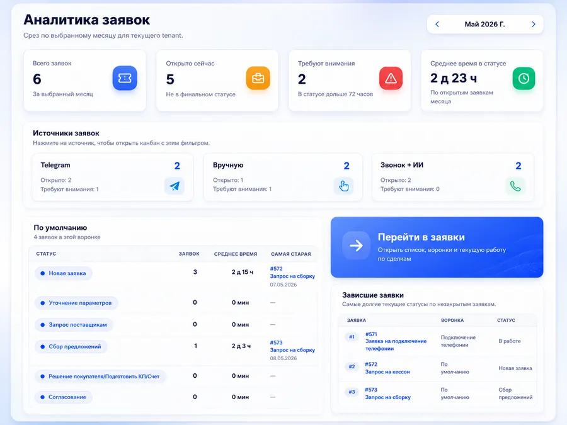
Task: Open the Вручную source card
Action: pyautogui.click(x=283, y=177)
